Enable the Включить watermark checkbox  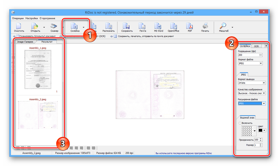tap(240, 123)
